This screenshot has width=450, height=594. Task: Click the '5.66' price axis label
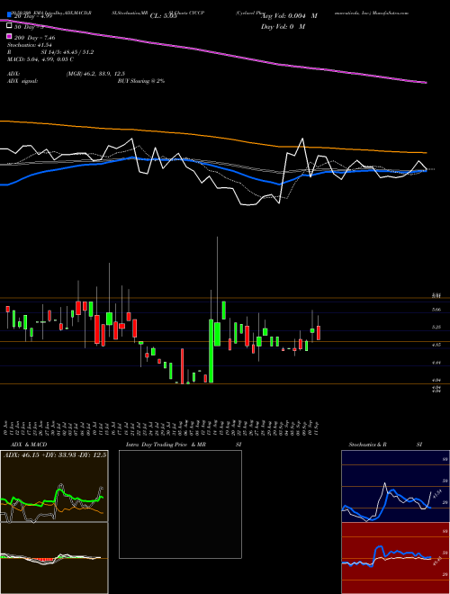(x=436, y=310)
